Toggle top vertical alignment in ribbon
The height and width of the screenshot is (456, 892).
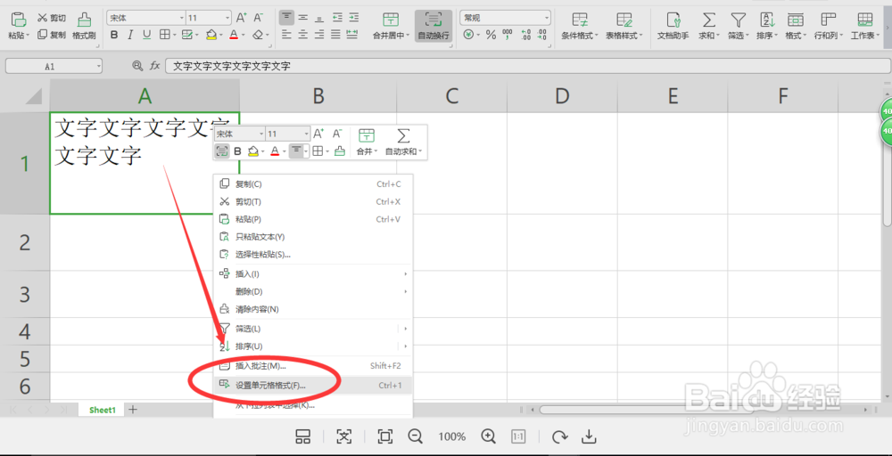point(287,17)
